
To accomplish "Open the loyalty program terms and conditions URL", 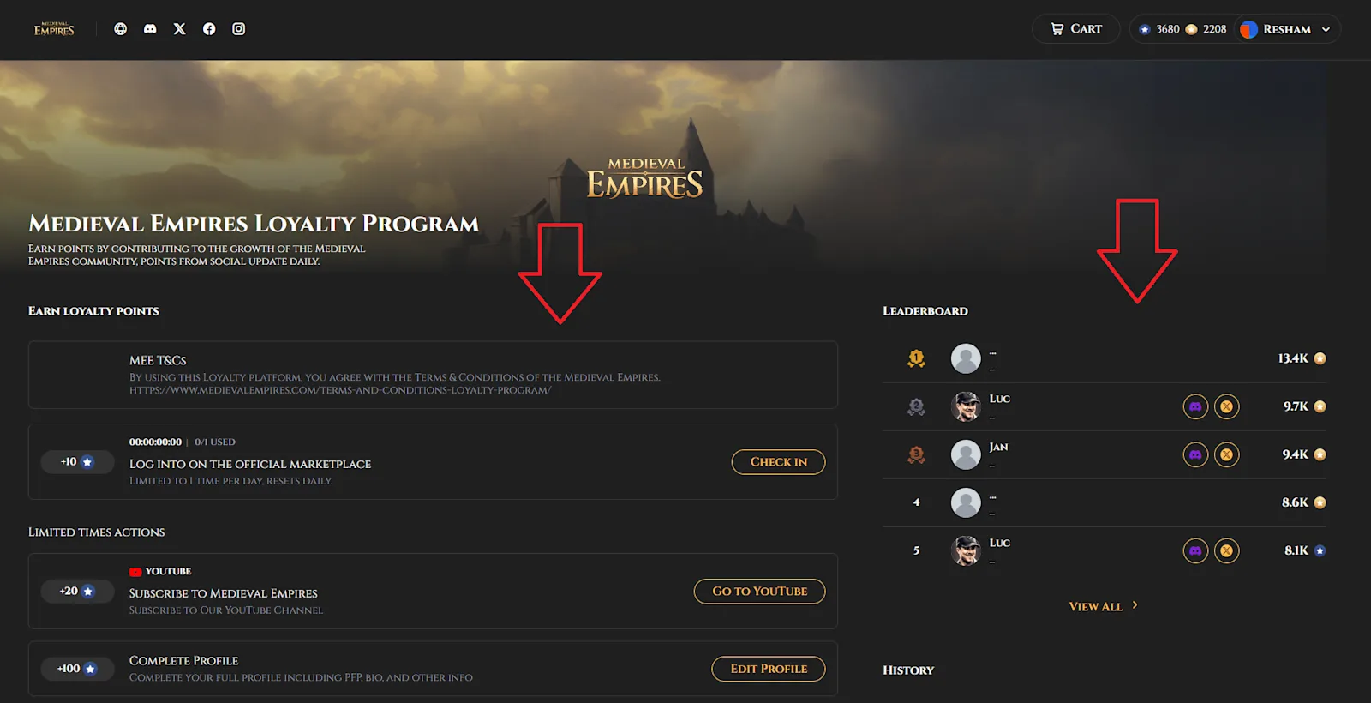I will tap(340, 390).
